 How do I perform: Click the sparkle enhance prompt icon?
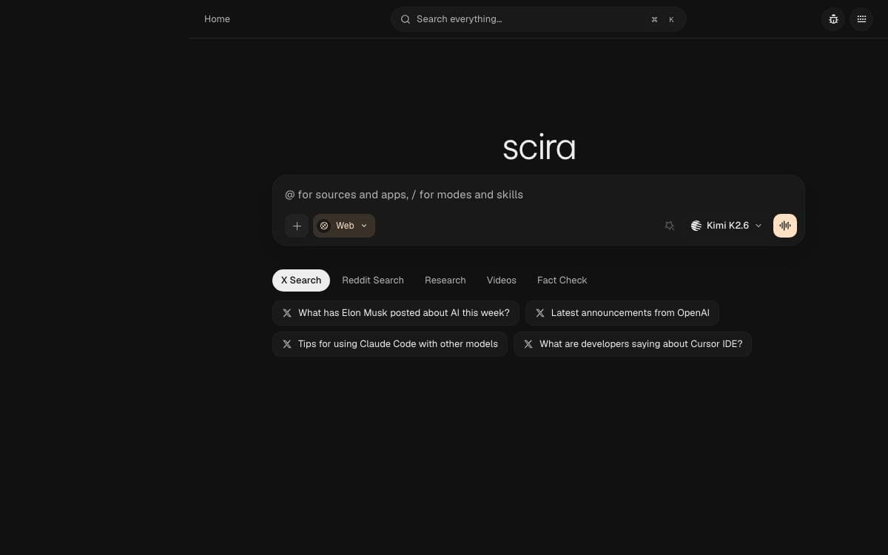[670, 226]
